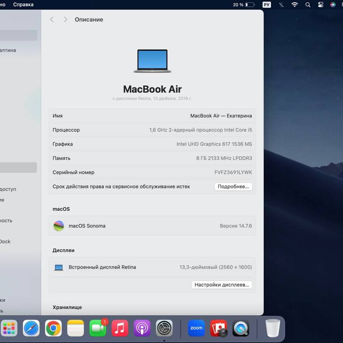Open Настройки дисплеев… button

pos(222,285)
